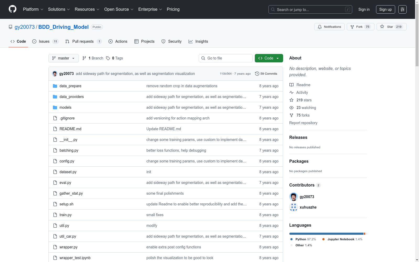This screenshot has width=419, height=262.
Task: Click the search magnifier icon in header
Action: 273,9
